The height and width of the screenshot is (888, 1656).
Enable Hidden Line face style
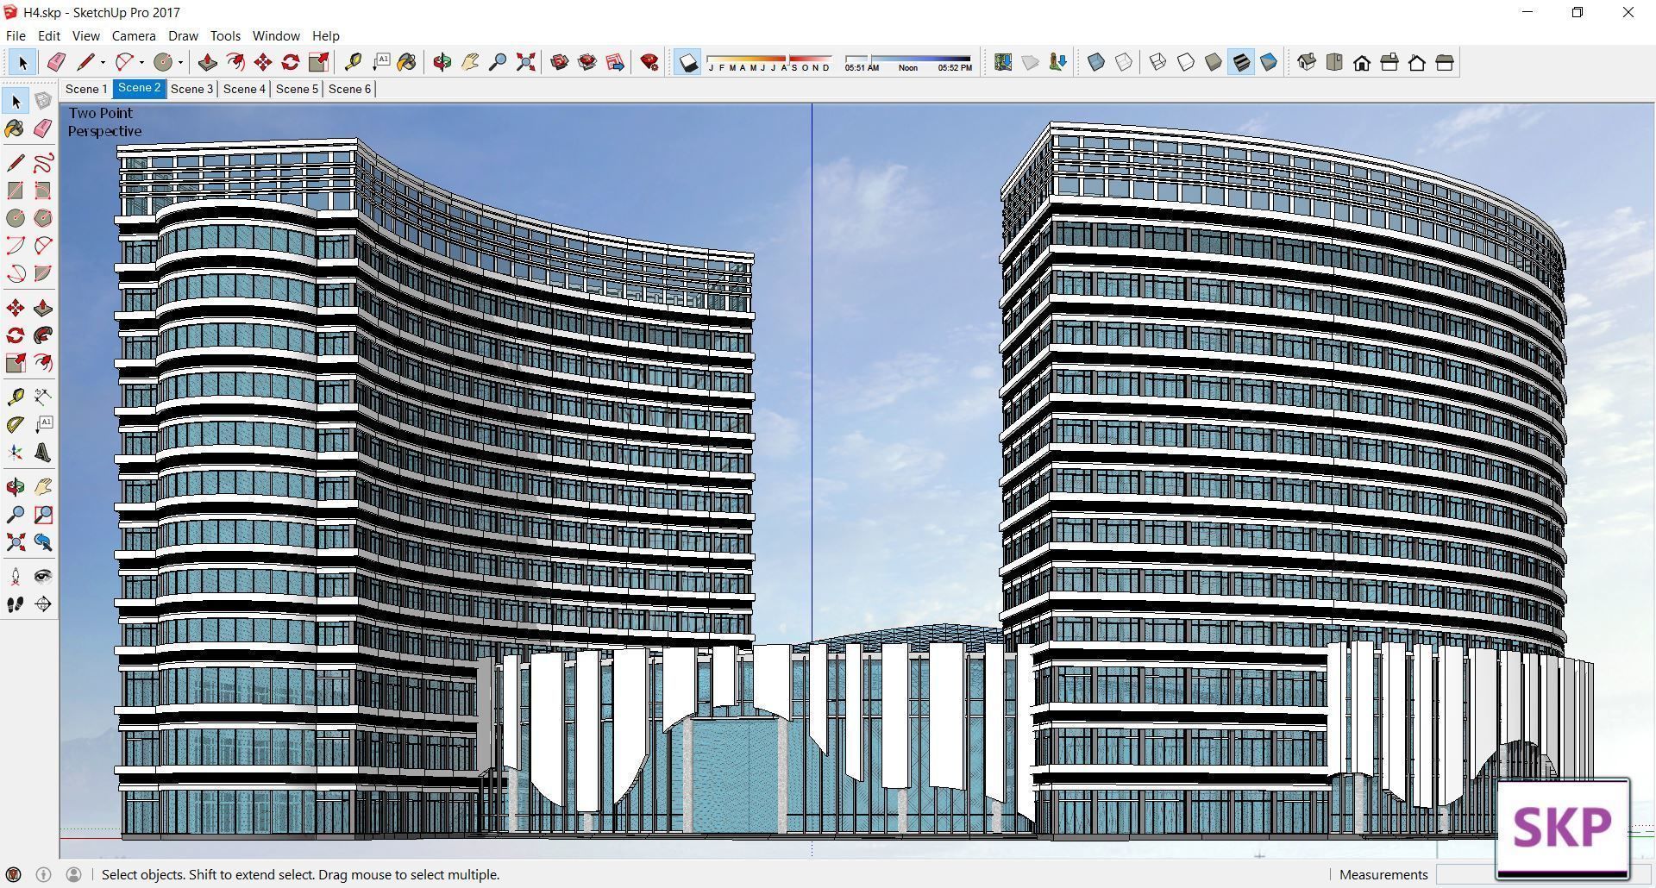(1186, 62)
